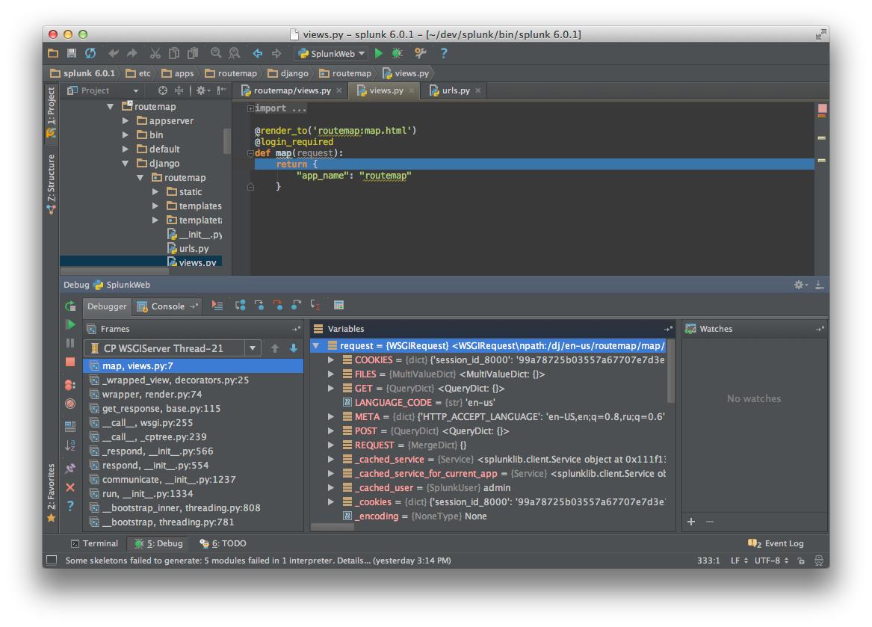This screenshot has width=872, height=627.
Task: Open the Event Log
Action: (776, 543)
